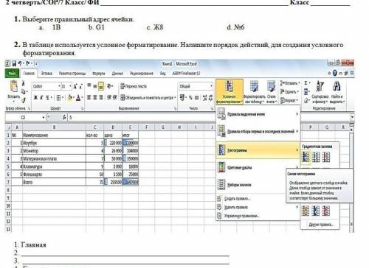Click the Help question mark icon

(x=334, y=73)
